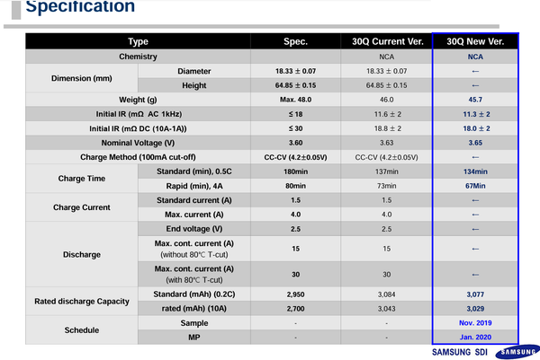Select "rated (mAh) (10A)" label
The width and height of the screenshot is (540, 360).
click(x=194, y=309)
